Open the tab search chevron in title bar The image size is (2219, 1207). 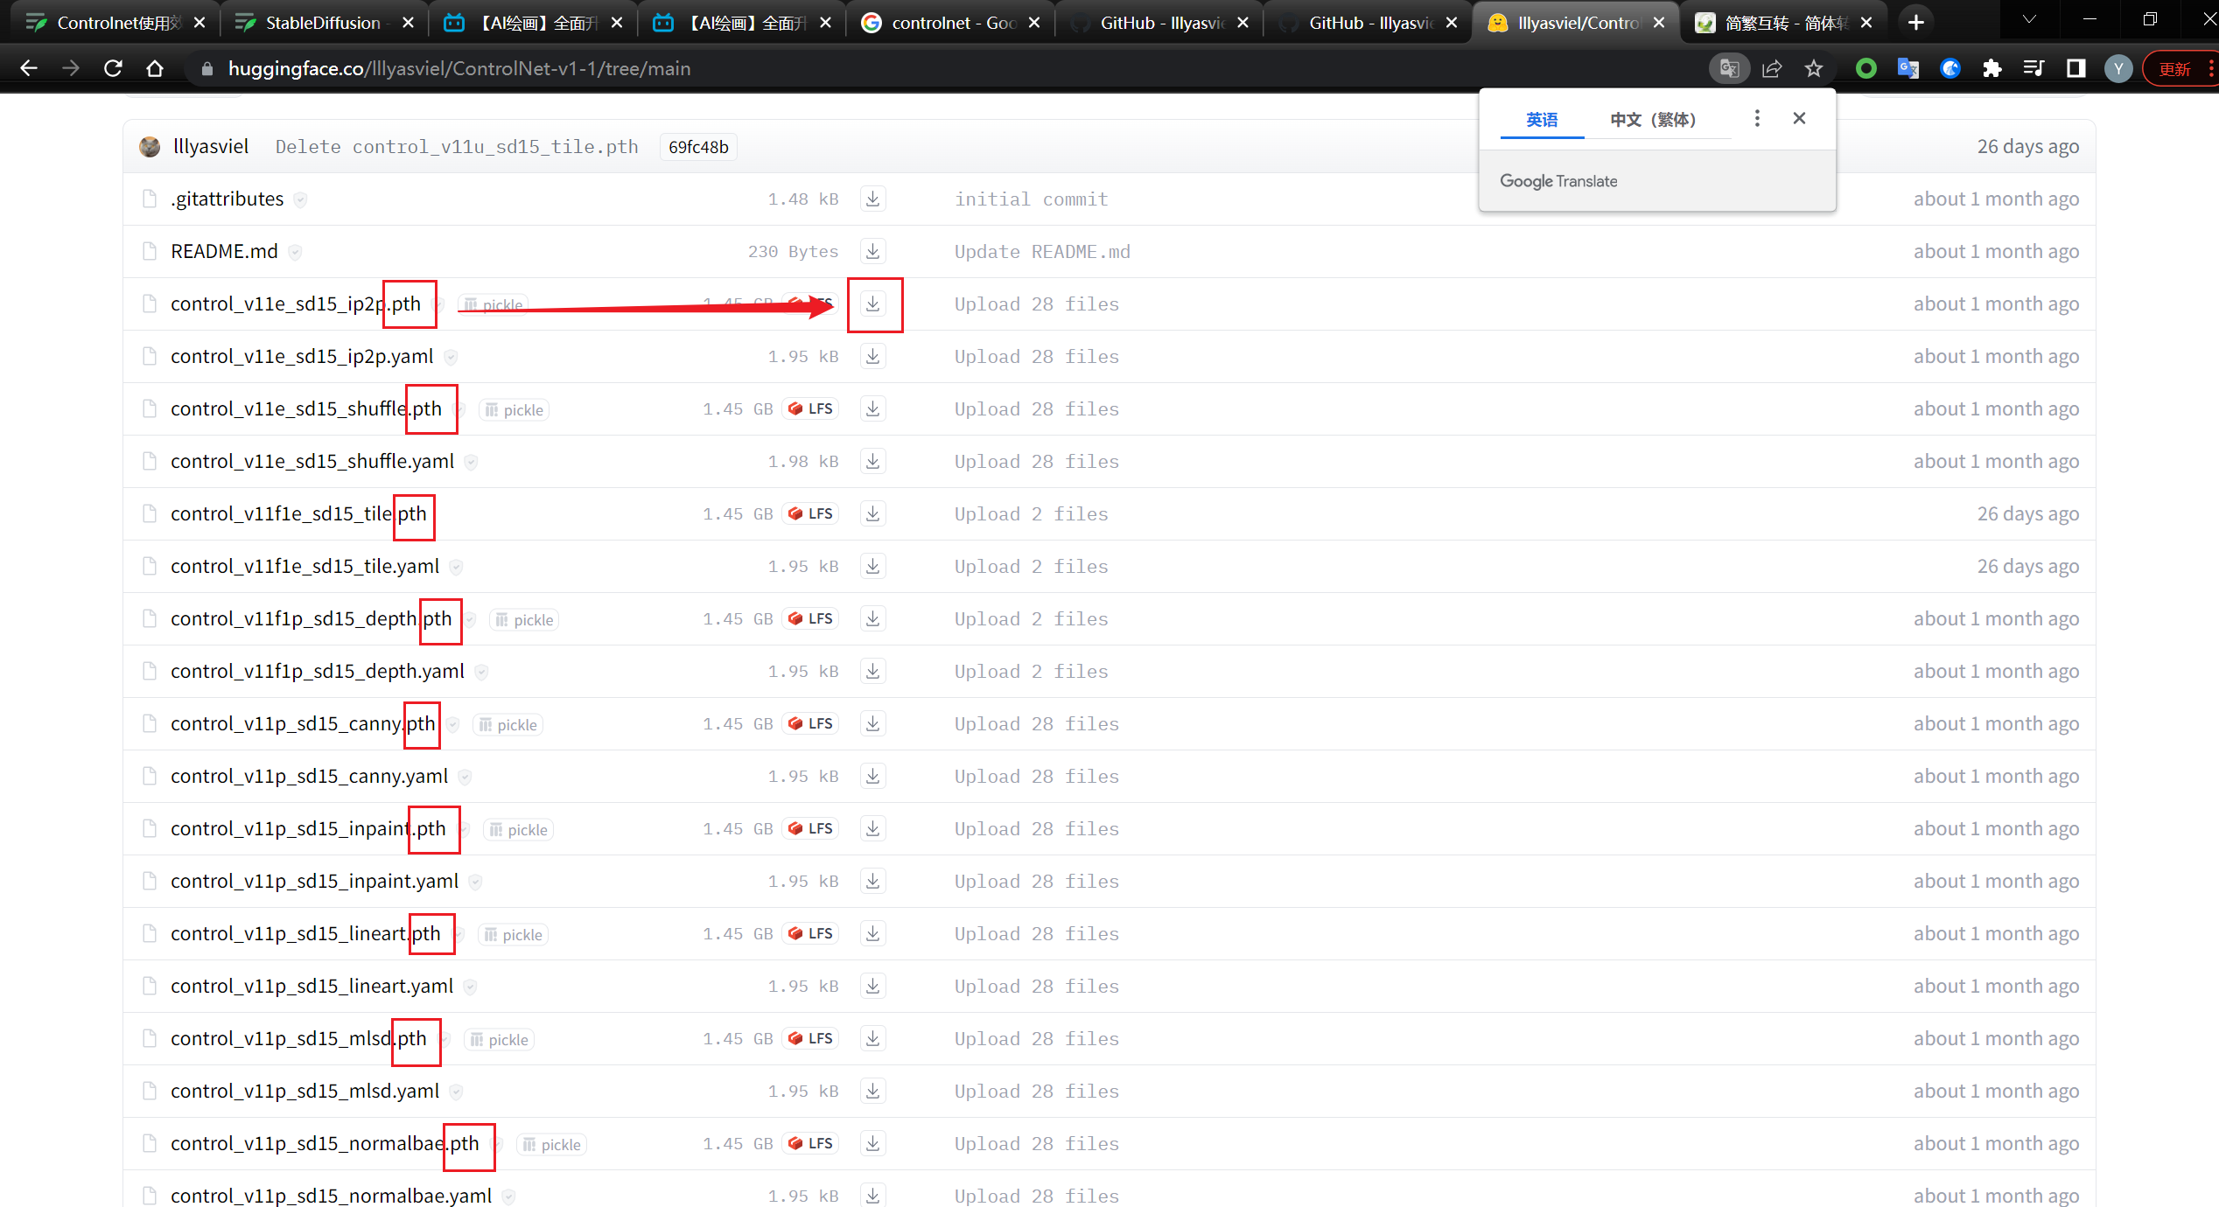point(2029,19)
